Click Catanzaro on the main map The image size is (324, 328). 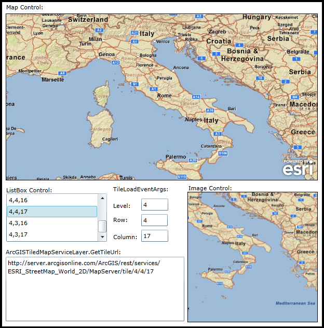(211, 146)
